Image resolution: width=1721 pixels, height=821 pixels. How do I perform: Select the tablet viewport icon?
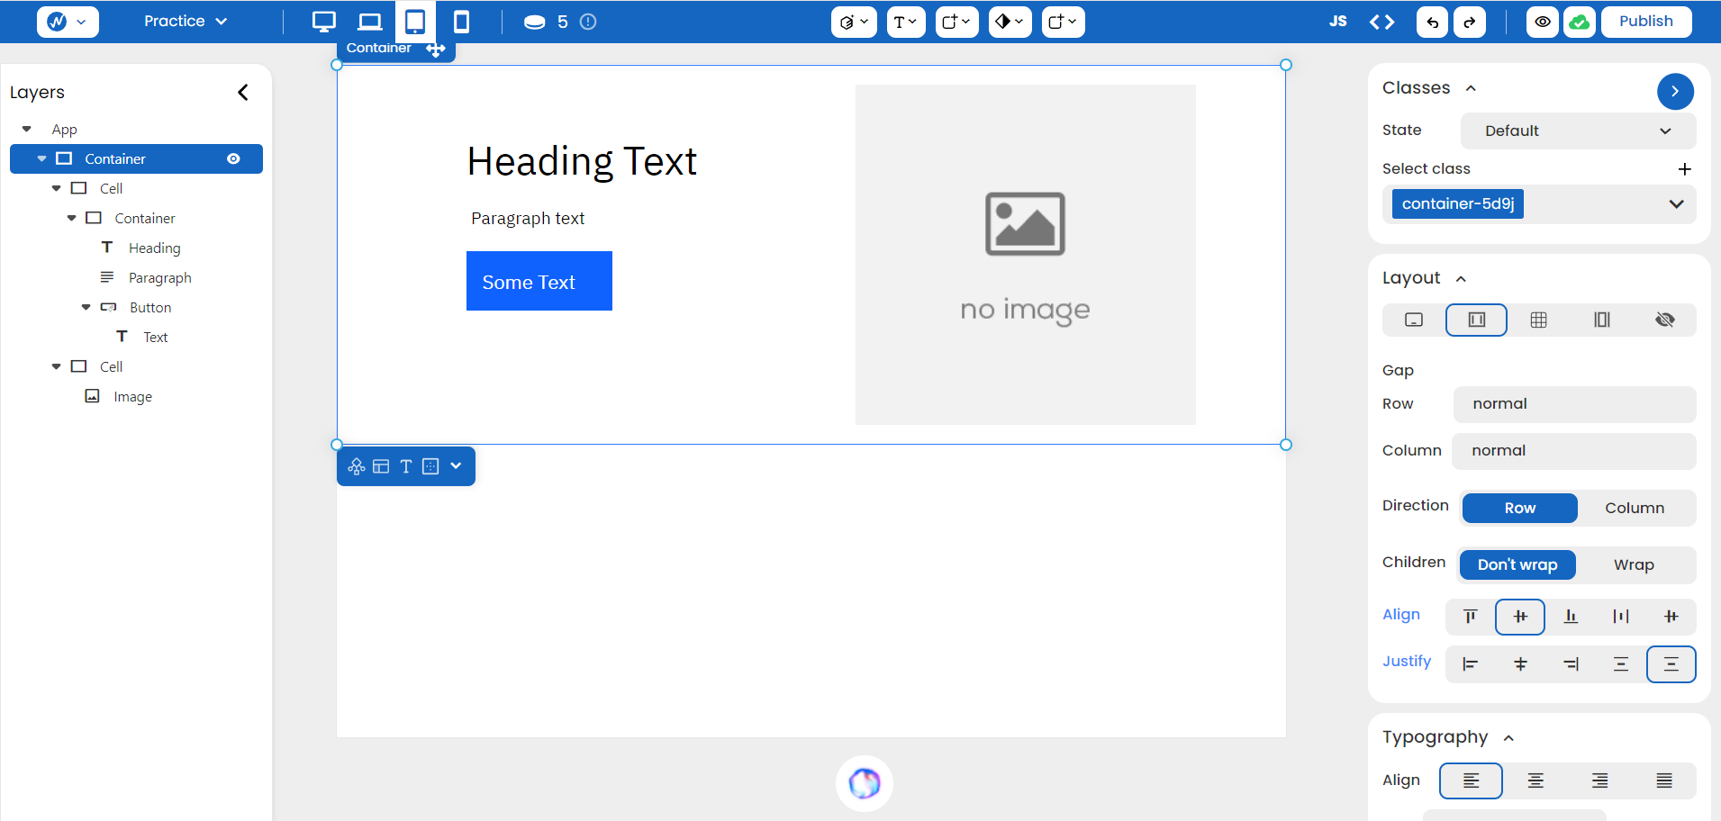(x=415, y=22)
